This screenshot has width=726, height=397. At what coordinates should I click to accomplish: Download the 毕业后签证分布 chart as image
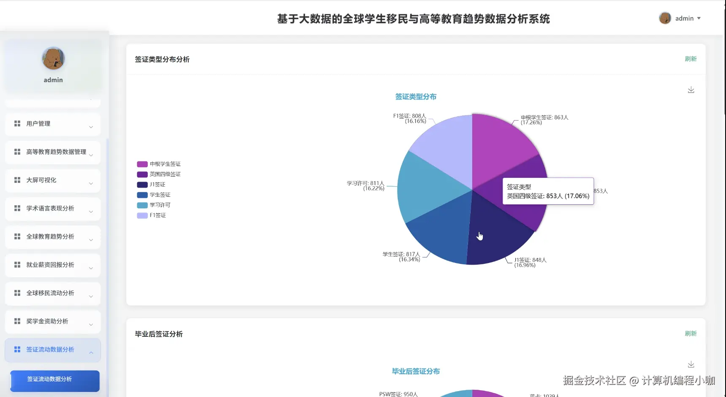click(691, 364)
